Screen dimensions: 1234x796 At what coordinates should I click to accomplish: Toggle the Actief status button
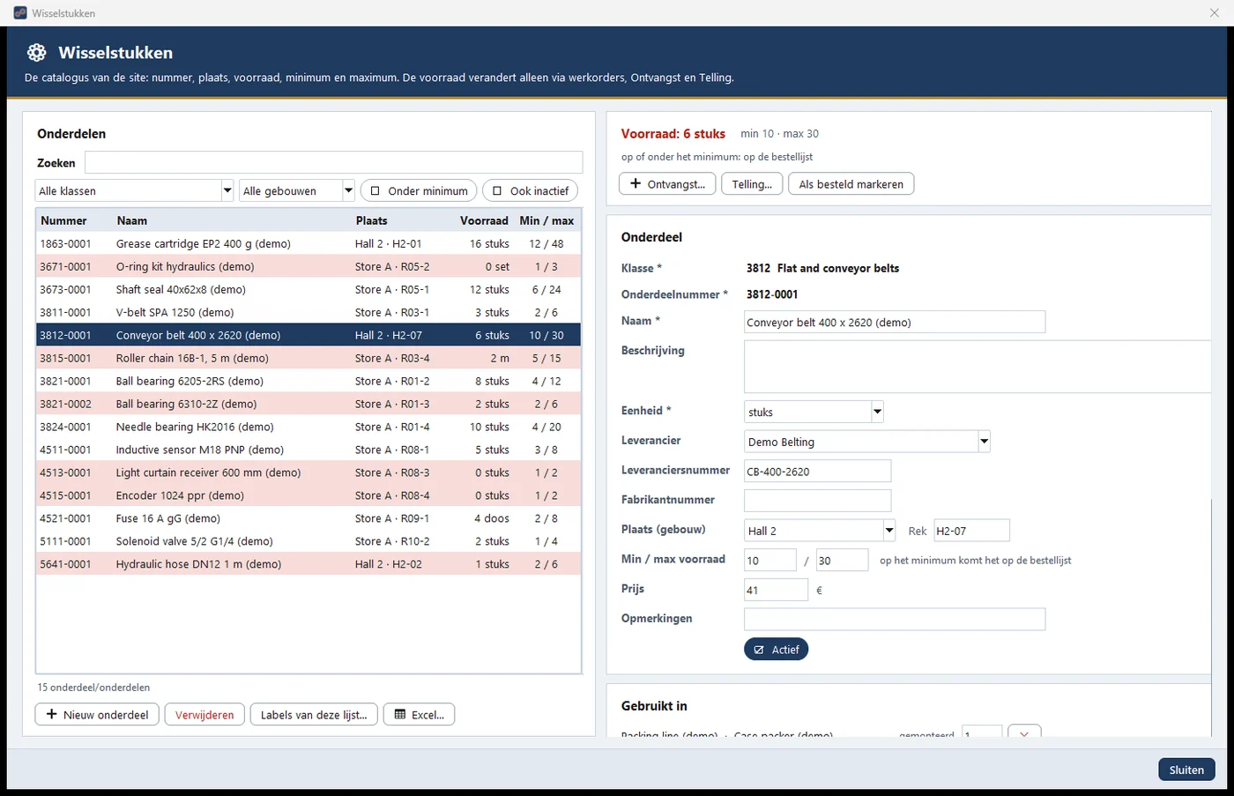[x=776, y=649]
